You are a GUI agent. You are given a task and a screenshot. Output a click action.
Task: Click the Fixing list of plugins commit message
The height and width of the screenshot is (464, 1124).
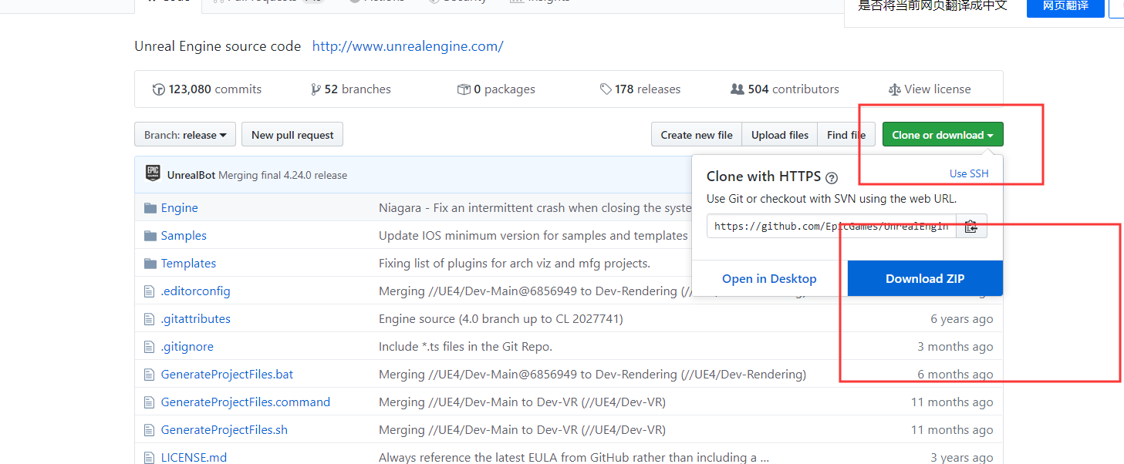tap(515, 264)
